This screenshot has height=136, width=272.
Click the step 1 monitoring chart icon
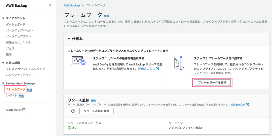pos(78,61)
